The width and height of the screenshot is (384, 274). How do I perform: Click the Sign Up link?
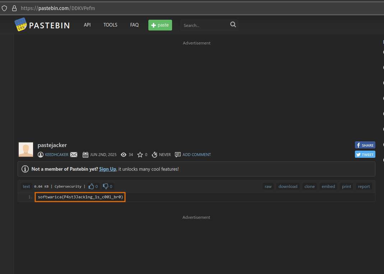pos(107,169)
